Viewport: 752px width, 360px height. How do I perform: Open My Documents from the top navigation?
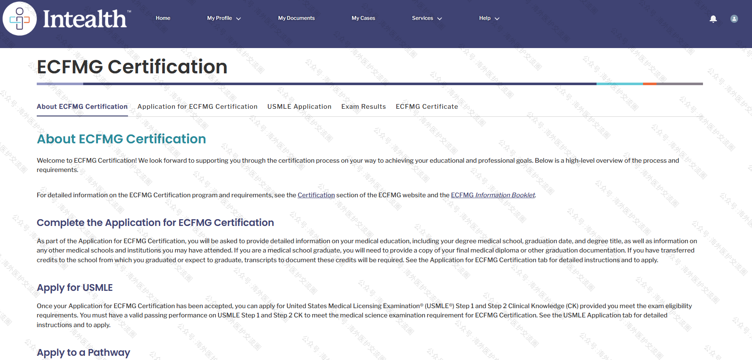pyautogui.click(x=296, y=18)
